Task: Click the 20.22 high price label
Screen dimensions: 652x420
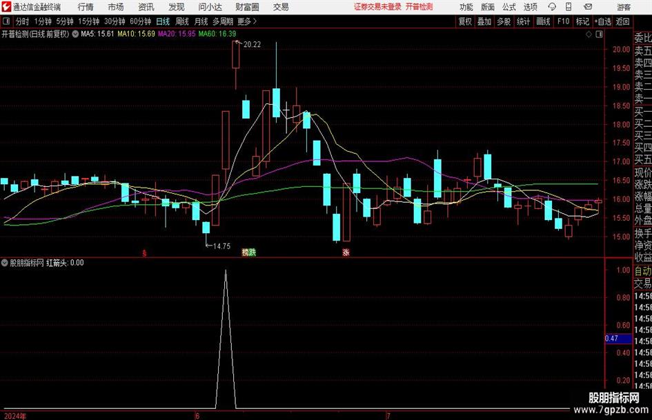Action: point(252,45)
